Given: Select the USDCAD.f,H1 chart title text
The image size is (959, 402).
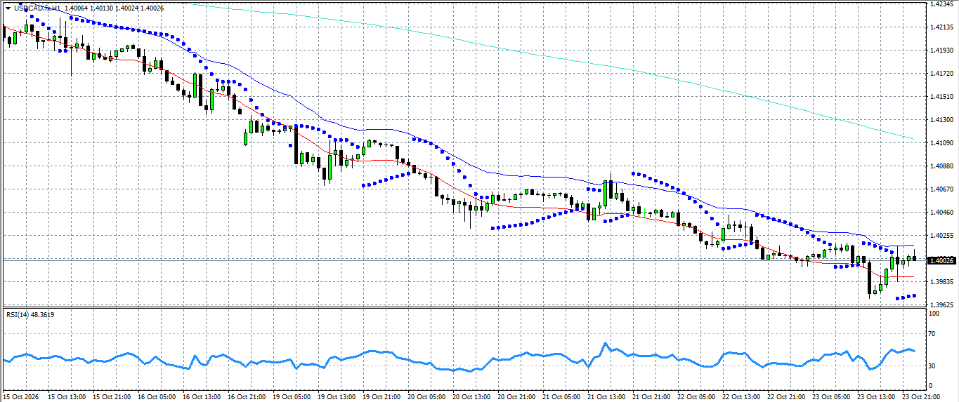Looking at the screenshot, I should (37, 8).
